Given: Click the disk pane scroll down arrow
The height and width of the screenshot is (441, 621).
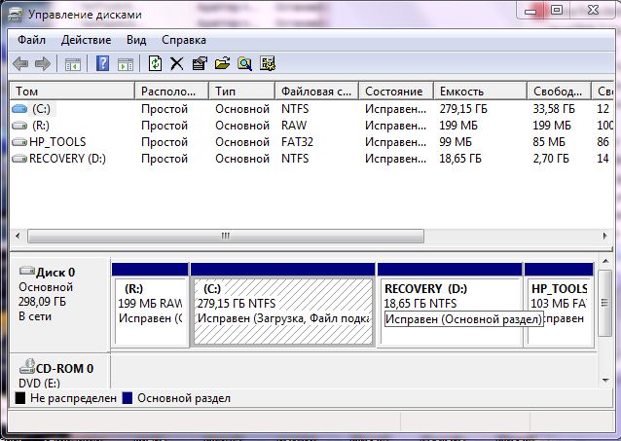Looking at the screenshot, I should [x=605, y=381].
